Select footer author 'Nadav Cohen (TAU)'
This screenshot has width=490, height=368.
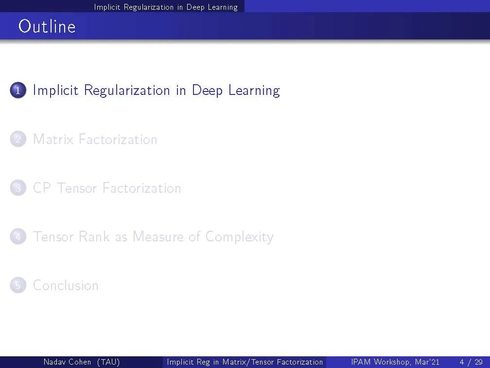pyautogui.click(x=82, y=362)
